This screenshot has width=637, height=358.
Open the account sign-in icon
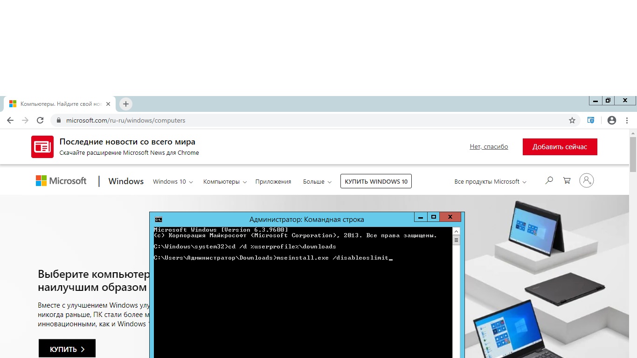586,180
